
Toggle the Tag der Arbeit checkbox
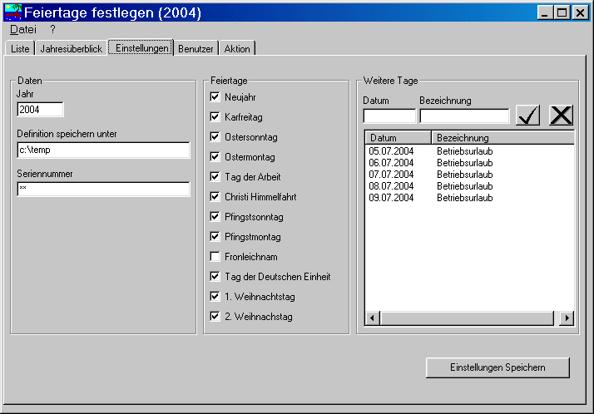pyautogui.click(x=215, y=177)
